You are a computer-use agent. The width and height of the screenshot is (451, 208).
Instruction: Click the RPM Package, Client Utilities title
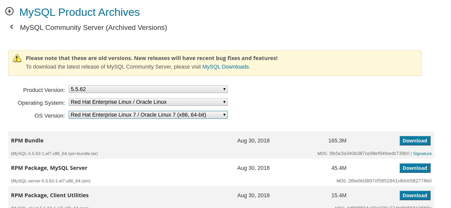50,195
